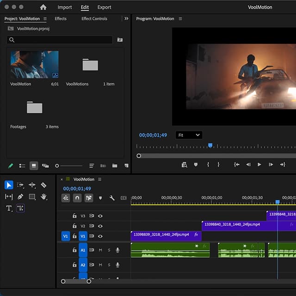Viewport: 296px width, 296px height.
Task: Choose the Type tool
Action: point(9,209)
